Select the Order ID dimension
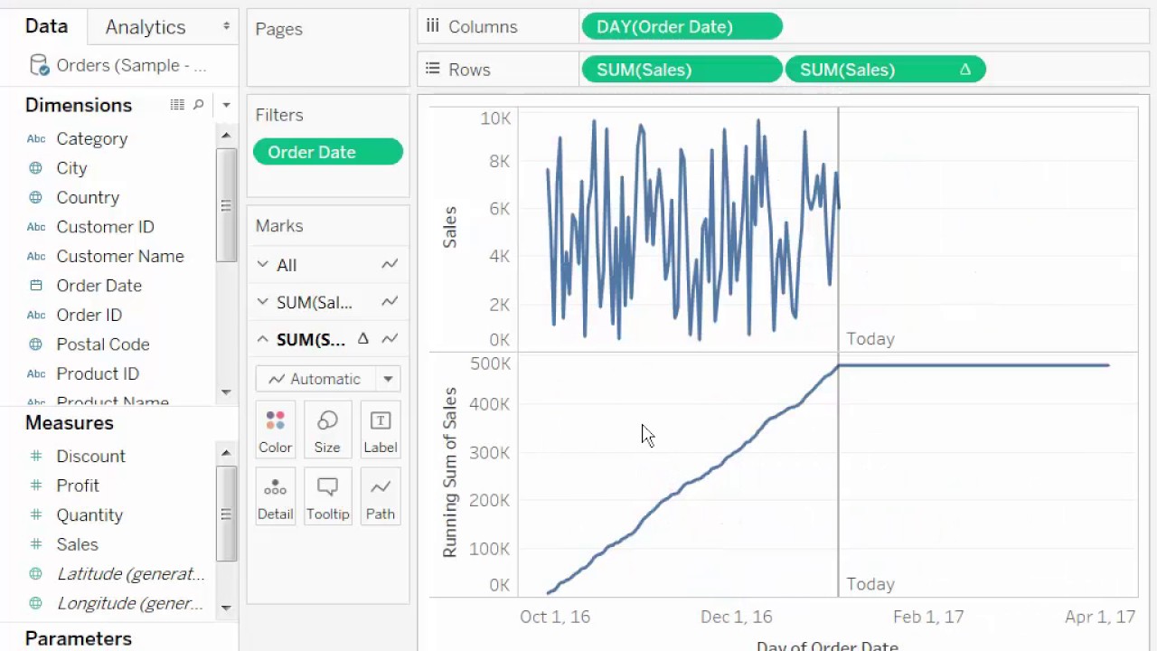 (x=89, y=315)
